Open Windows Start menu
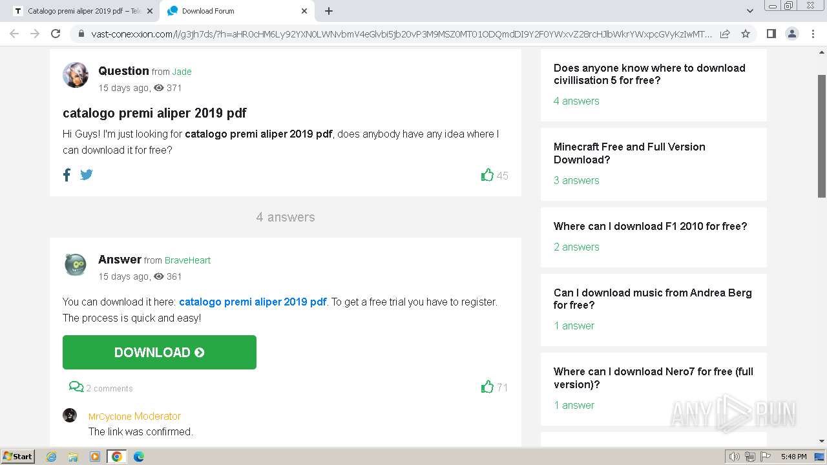This screenshot has width=827, height=465. click(x=18, y=457)
